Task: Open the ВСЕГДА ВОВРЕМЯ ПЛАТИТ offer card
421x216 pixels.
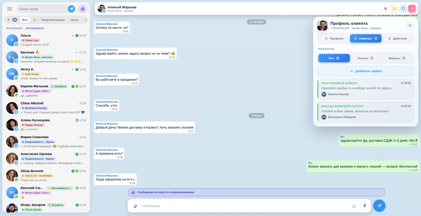Action: point(366,112)
